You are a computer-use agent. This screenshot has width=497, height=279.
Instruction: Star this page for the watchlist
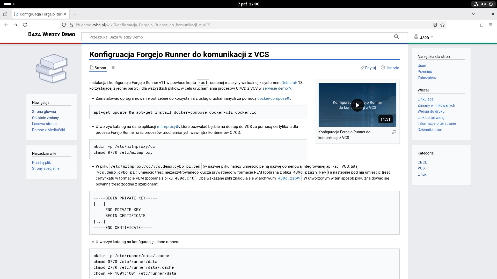coord(113,67)
